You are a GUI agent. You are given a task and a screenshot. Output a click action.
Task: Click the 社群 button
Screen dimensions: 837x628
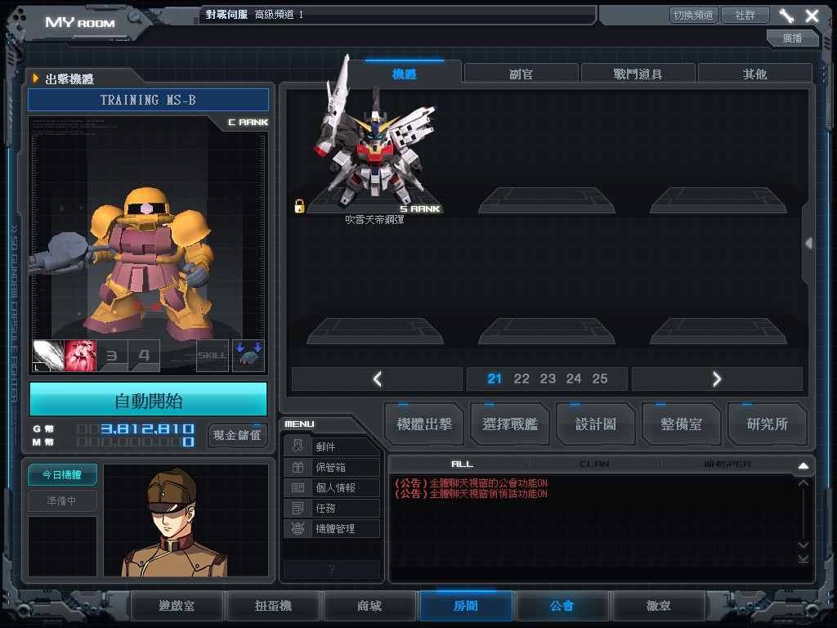pos(745,15)
